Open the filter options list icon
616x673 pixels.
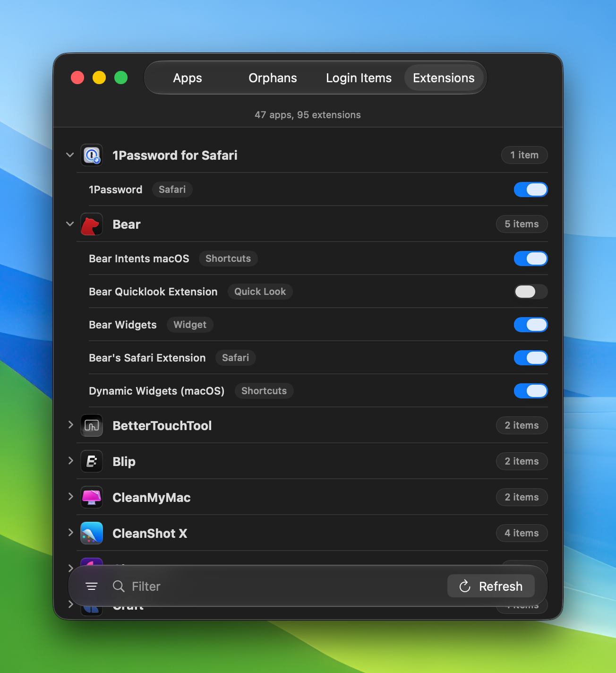click(x=92, y=587)
